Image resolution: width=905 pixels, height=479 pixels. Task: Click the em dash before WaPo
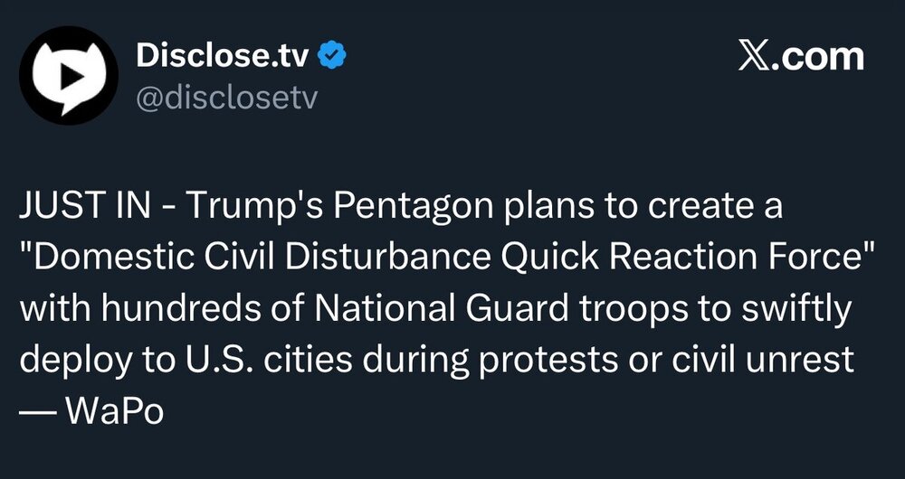point(38,413)
